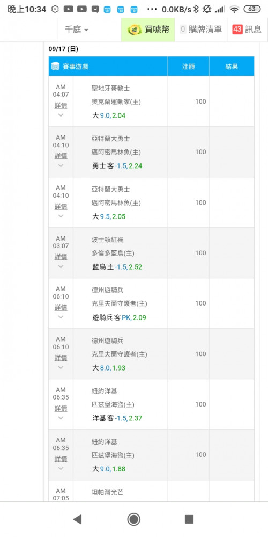Tap the Android home circle button

tap(133, 519)
